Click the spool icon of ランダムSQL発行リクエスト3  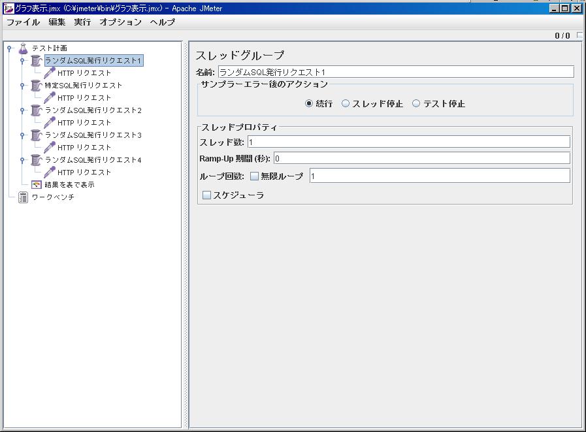(x=36, y=135)
